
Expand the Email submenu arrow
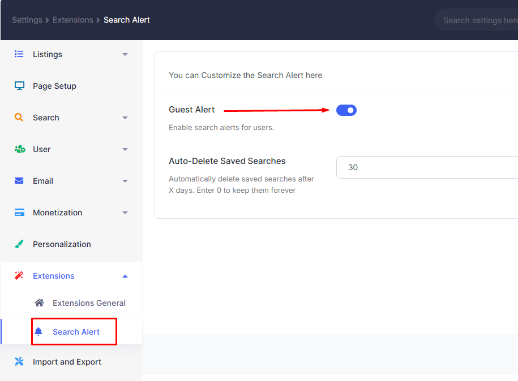125,181
